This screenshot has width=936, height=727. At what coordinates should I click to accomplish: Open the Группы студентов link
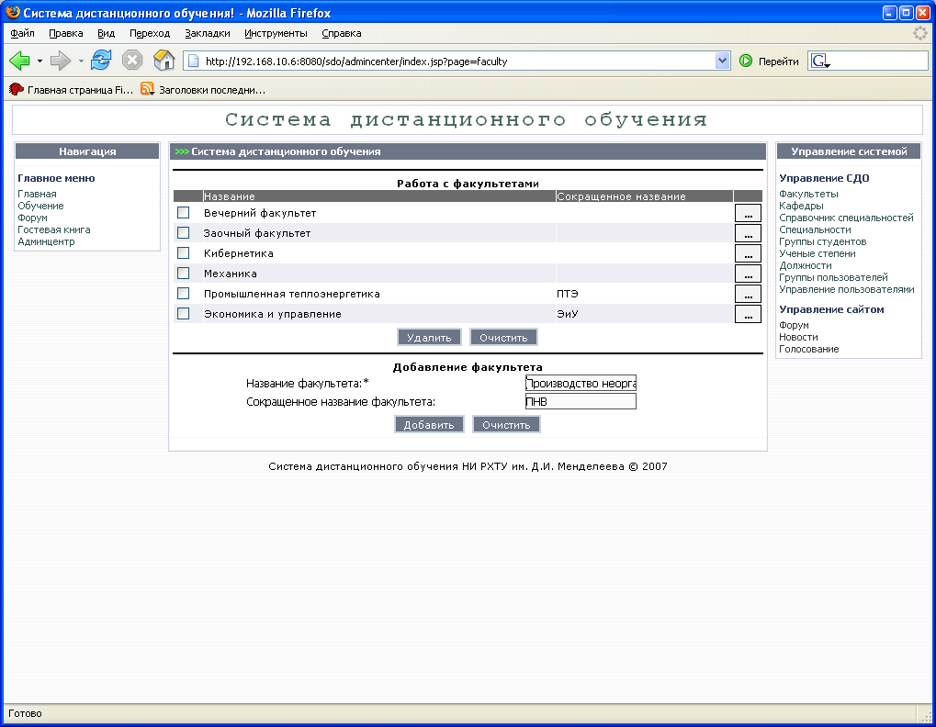823,241
